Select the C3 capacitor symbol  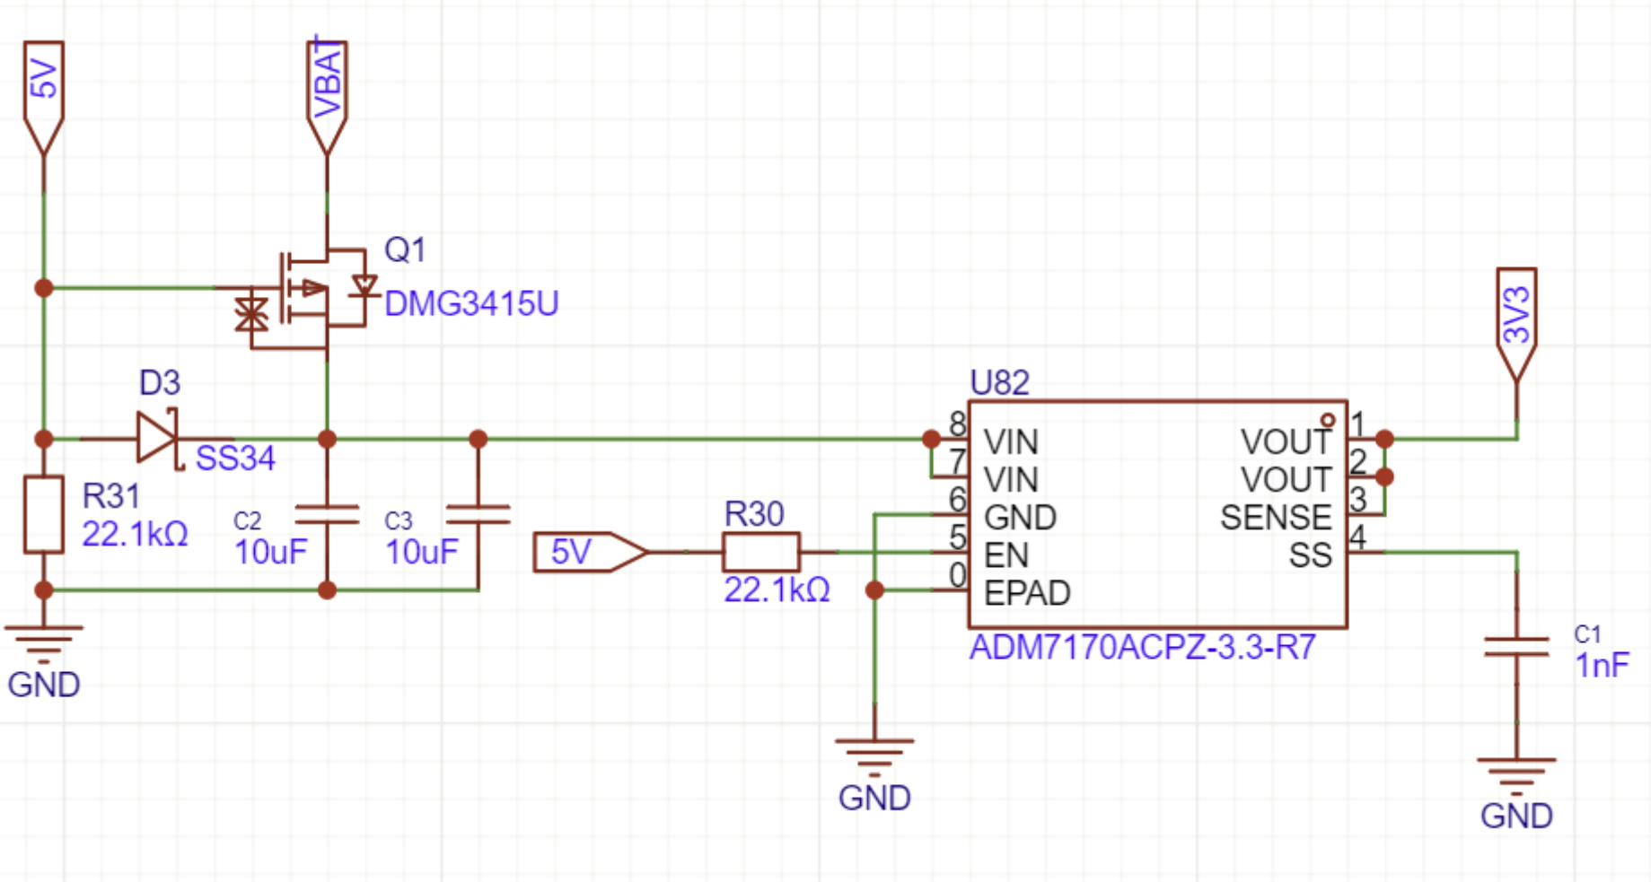478,515
